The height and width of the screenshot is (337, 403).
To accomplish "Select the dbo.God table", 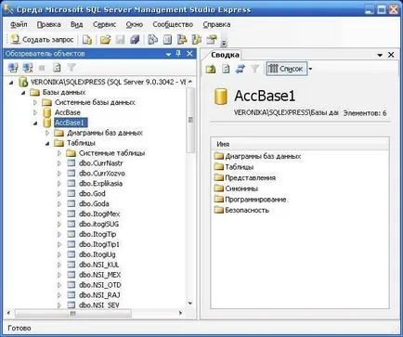I will (x=92, y=194).
